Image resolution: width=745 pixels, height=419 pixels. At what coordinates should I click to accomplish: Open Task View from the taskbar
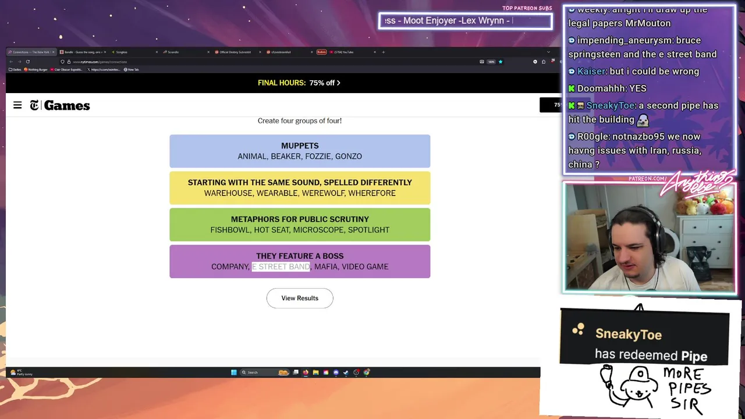coord(296,372)
